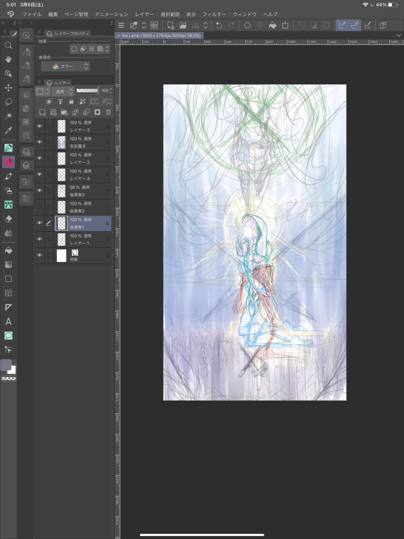Open the command bar hamburger menu
Image resolution: width=404 pixels, height=539 pixels.
[x=121, y=25]
